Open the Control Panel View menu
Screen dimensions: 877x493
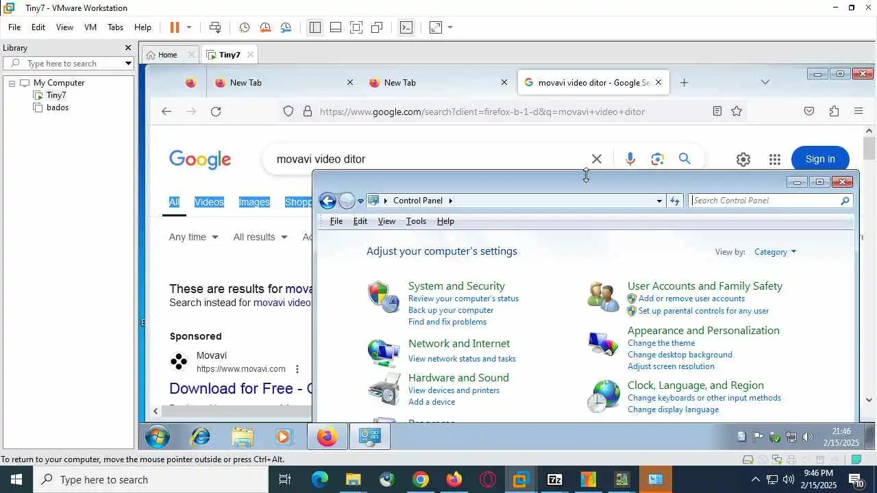click(x=386, y=221)
